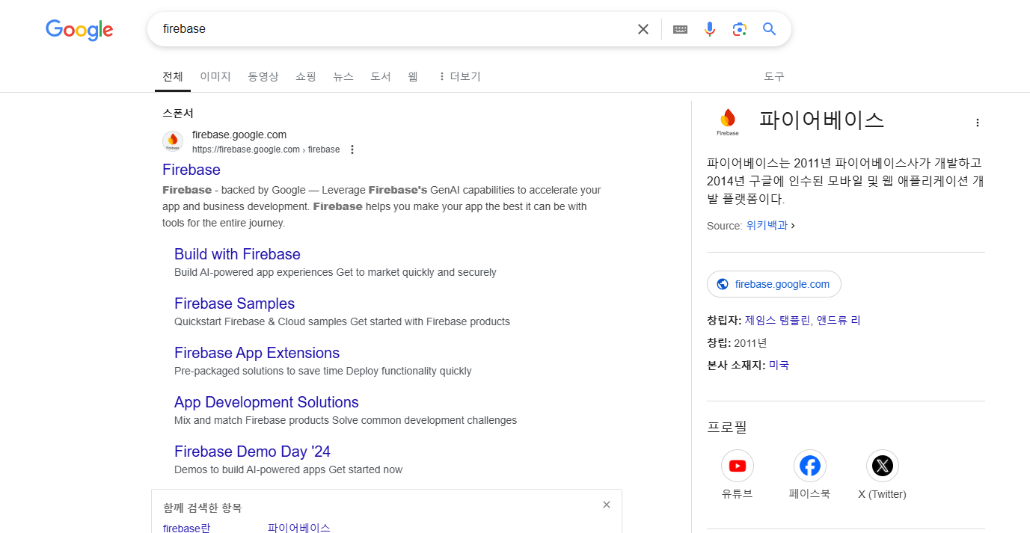Image resolution: width=1030 pixels, height=533 pixels.
Task: Click founder link 앤드류 리
Action: (x=839, y=320)
